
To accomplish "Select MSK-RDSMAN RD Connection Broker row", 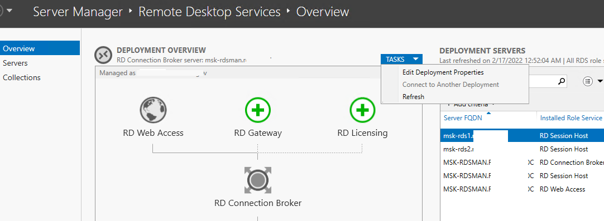I will (x=522, y=162).
